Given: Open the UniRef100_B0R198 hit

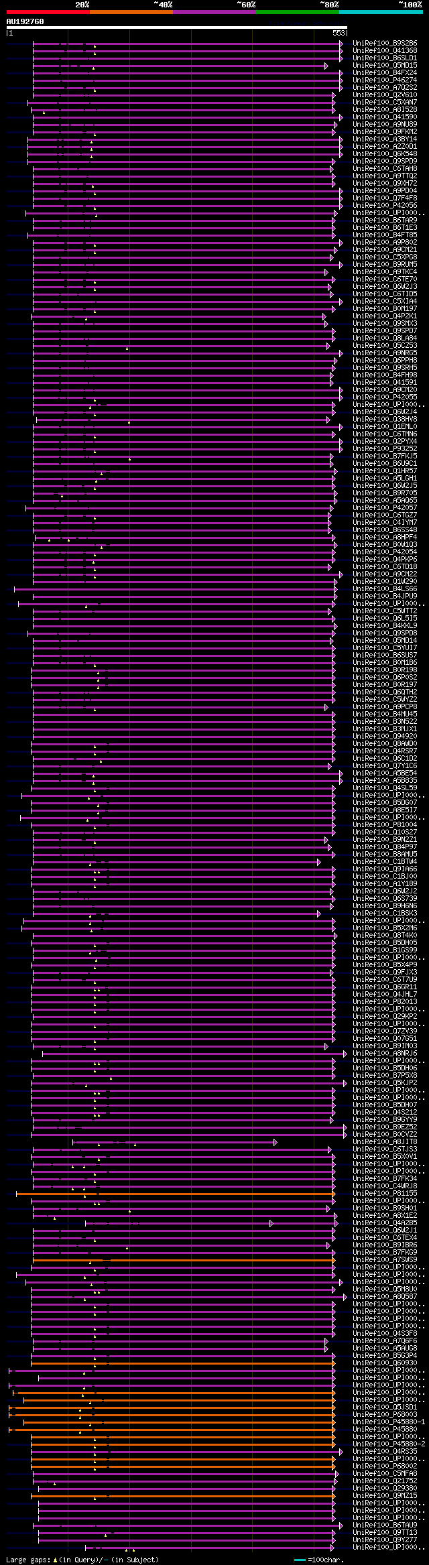Looking at the screenshot, I should pos(385,670).
